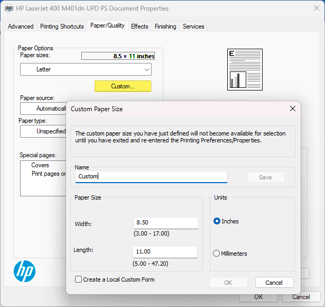Open the Paper source dropdown
This screenshot has width=325, height=307.
click(43, 109)
